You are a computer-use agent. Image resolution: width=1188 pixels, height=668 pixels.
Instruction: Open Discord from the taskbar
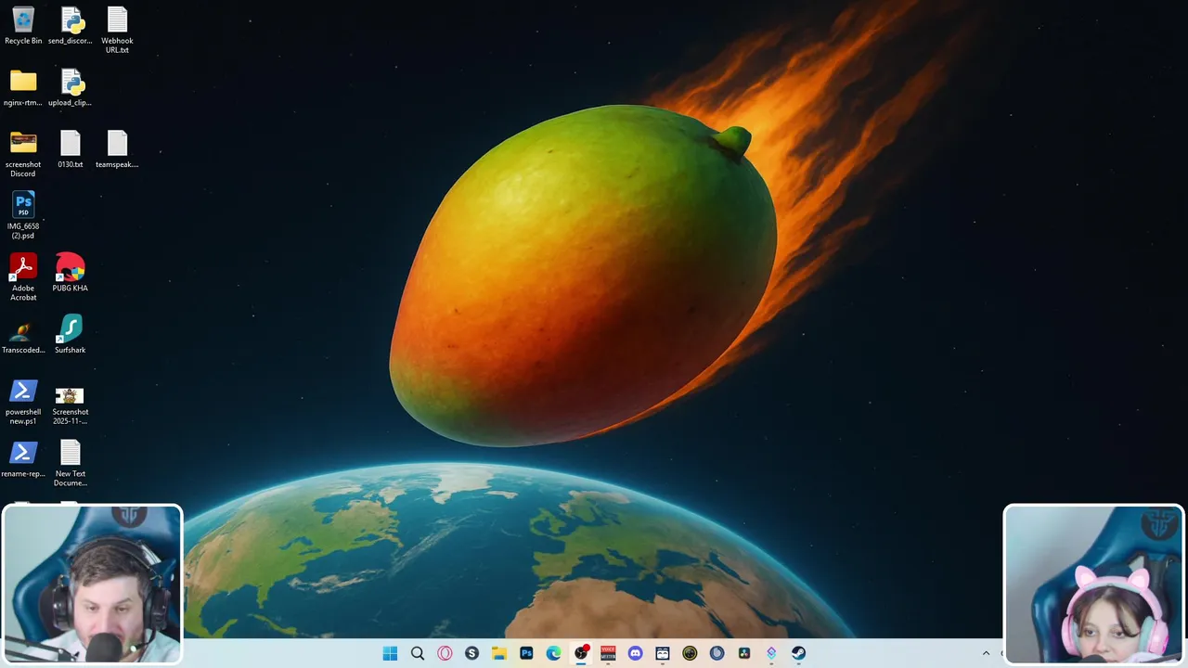point(635,653)
